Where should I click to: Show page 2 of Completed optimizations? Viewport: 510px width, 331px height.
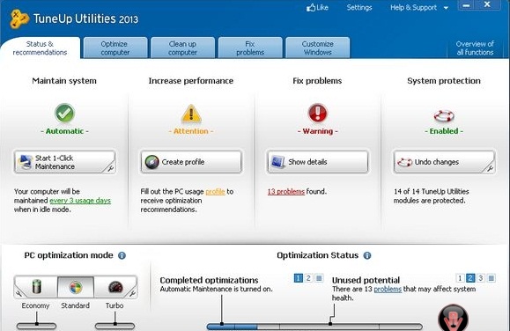308,278
